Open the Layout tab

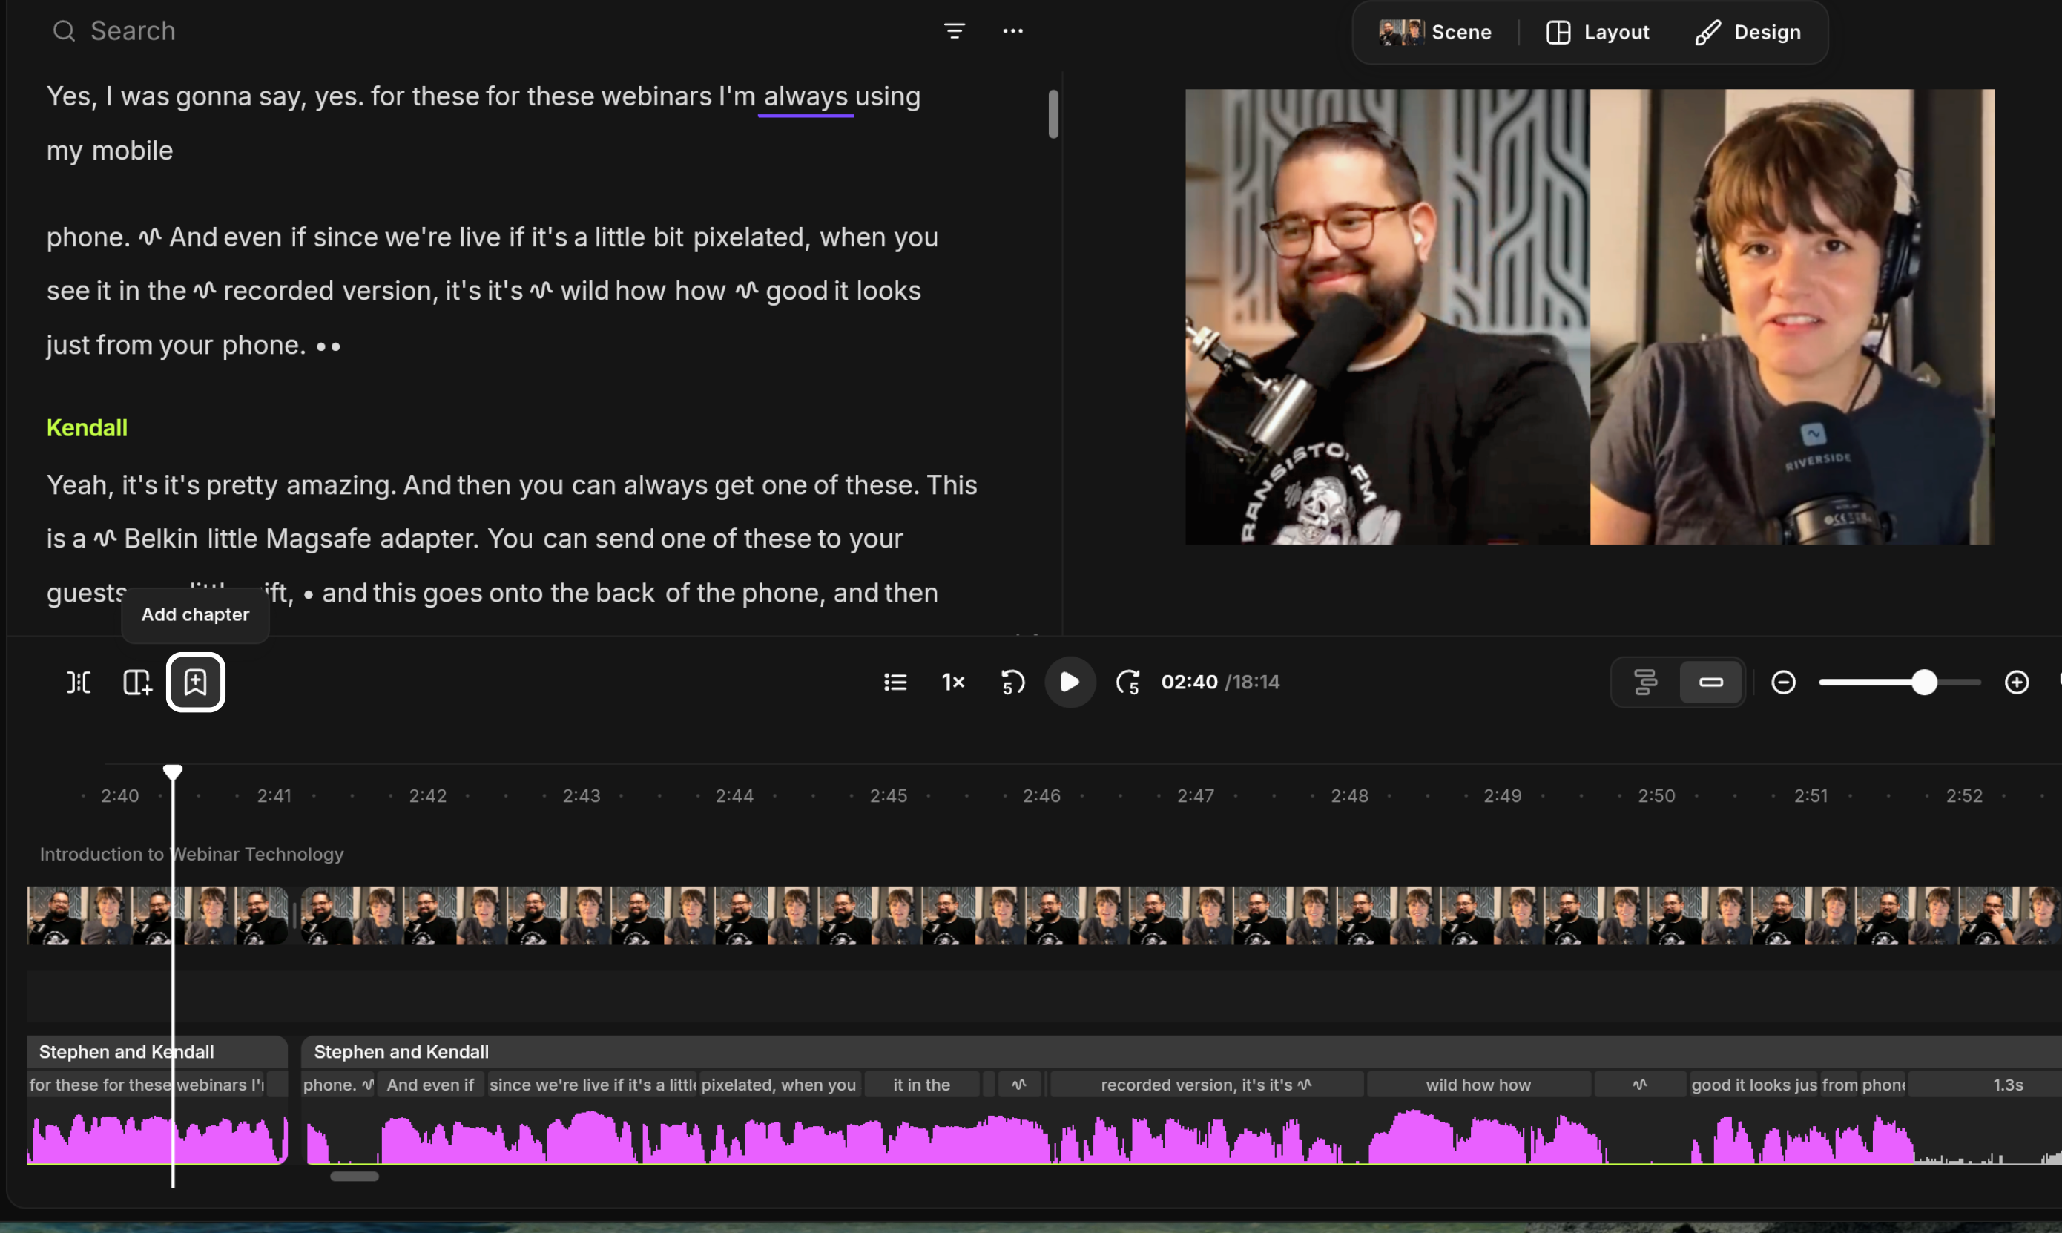[1597, 33]
